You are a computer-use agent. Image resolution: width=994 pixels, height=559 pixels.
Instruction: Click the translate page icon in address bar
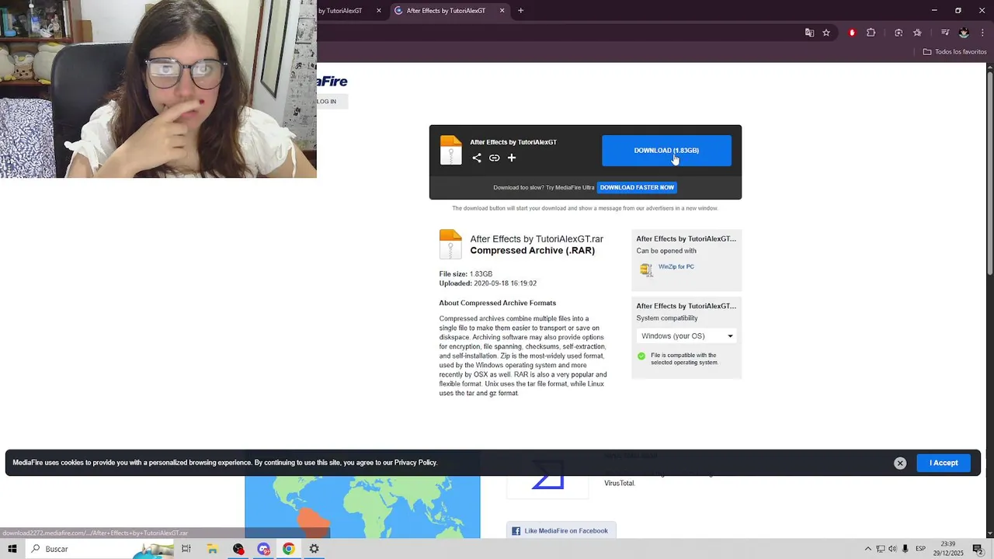tap(809, 33)
